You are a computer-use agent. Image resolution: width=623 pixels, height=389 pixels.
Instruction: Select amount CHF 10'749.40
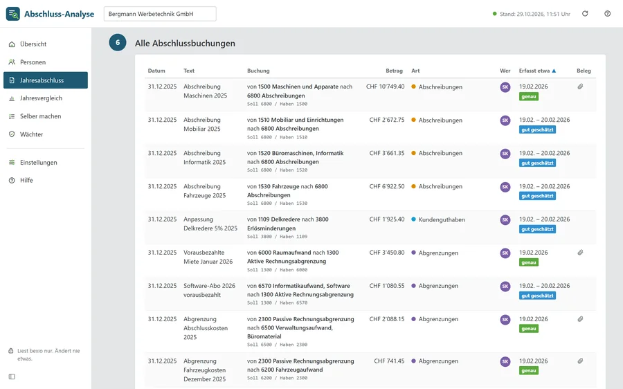click(385, 87)
